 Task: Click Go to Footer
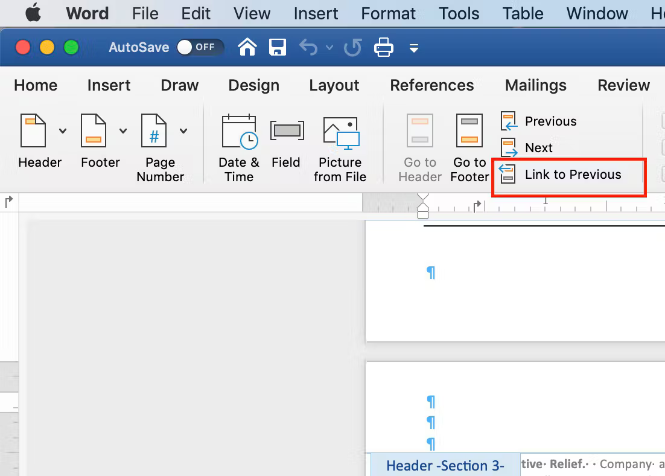tap(469, 148)
